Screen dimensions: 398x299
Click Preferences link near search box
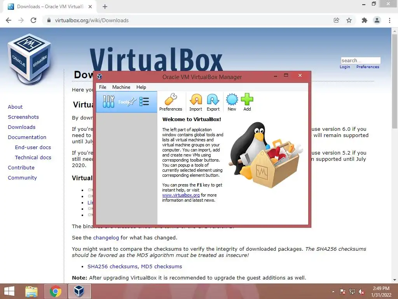[368, 67]
